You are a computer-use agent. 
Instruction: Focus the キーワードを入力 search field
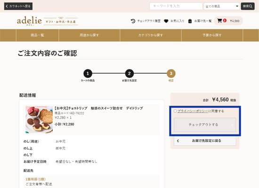coord(176,6)
